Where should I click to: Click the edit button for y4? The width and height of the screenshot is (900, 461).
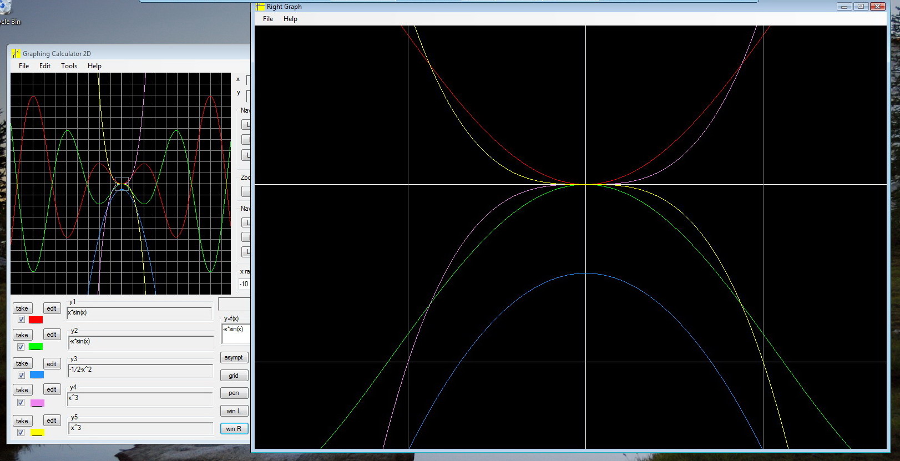[x=52, y=389]
